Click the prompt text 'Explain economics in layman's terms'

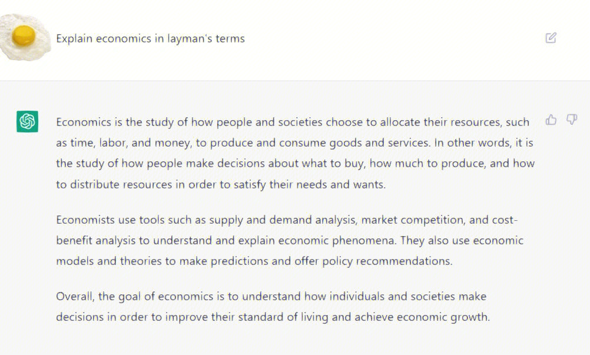[151, 39]
